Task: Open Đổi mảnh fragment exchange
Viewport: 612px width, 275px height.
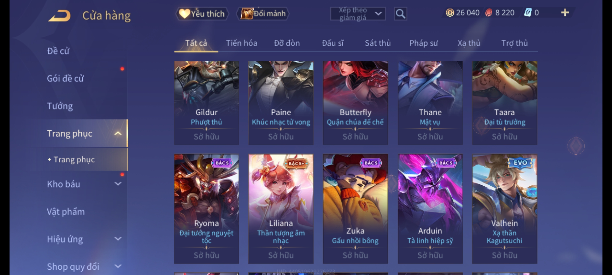Action: click(x=263, y=14)
